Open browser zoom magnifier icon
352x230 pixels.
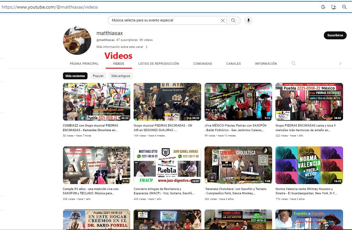344,7
